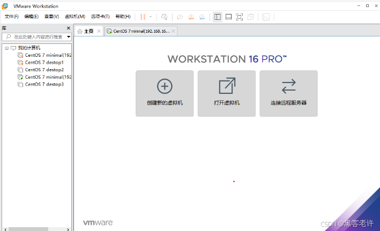The image size is (380, 231).
Task: Click the full screen mode icon
Action: point(240,17)
